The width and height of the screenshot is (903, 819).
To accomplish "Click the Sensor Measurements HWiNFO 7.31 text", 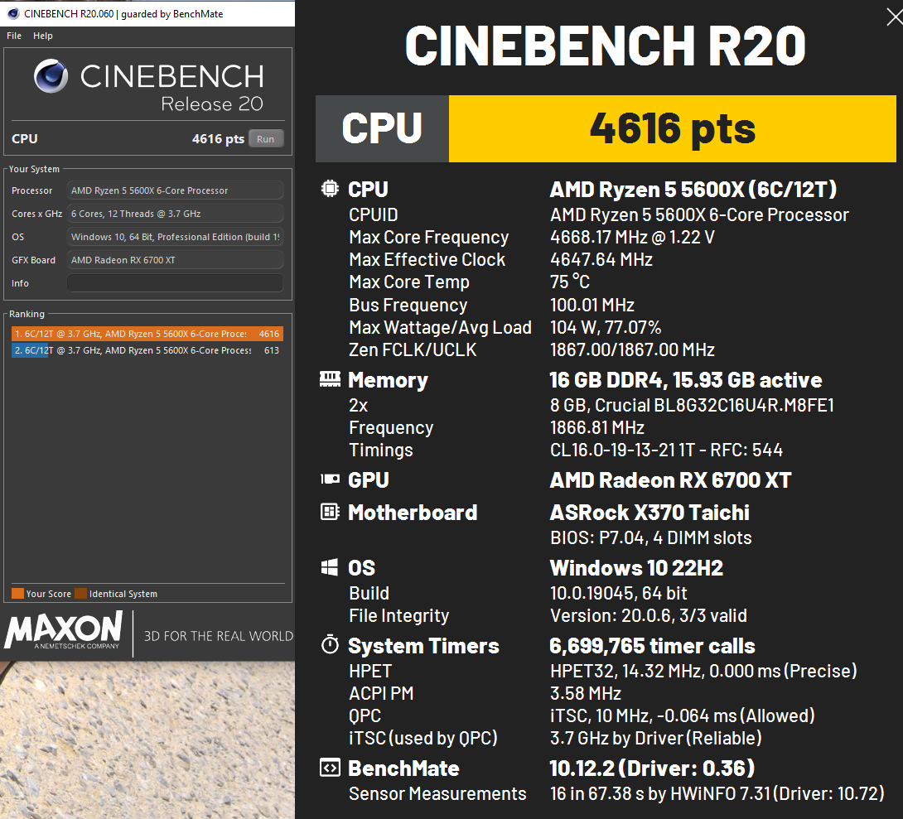I will point(717,793).
